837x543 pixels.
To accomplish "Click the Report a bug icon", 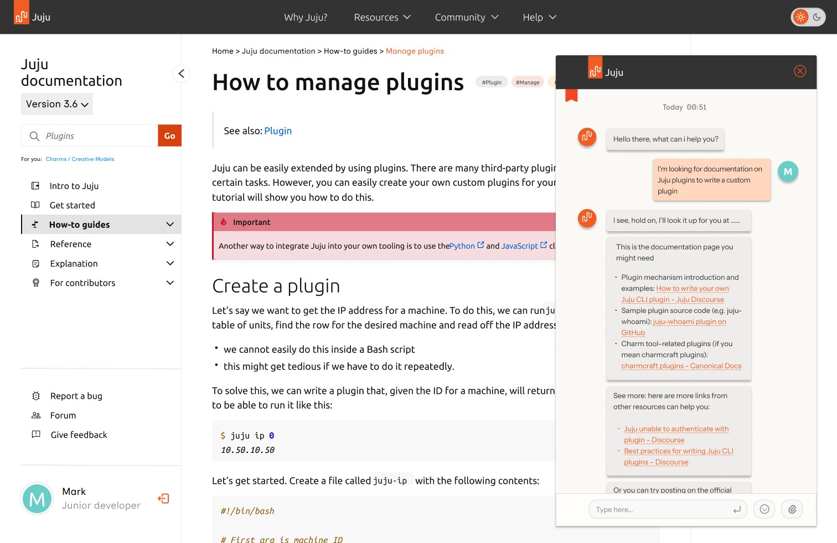I will coord(36,396).
